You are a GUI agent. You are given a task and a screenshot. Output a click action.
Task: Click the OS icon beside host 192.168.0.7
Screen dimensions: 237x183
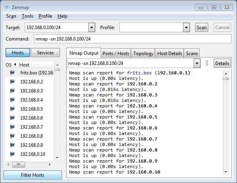click(x=12, y=127)
